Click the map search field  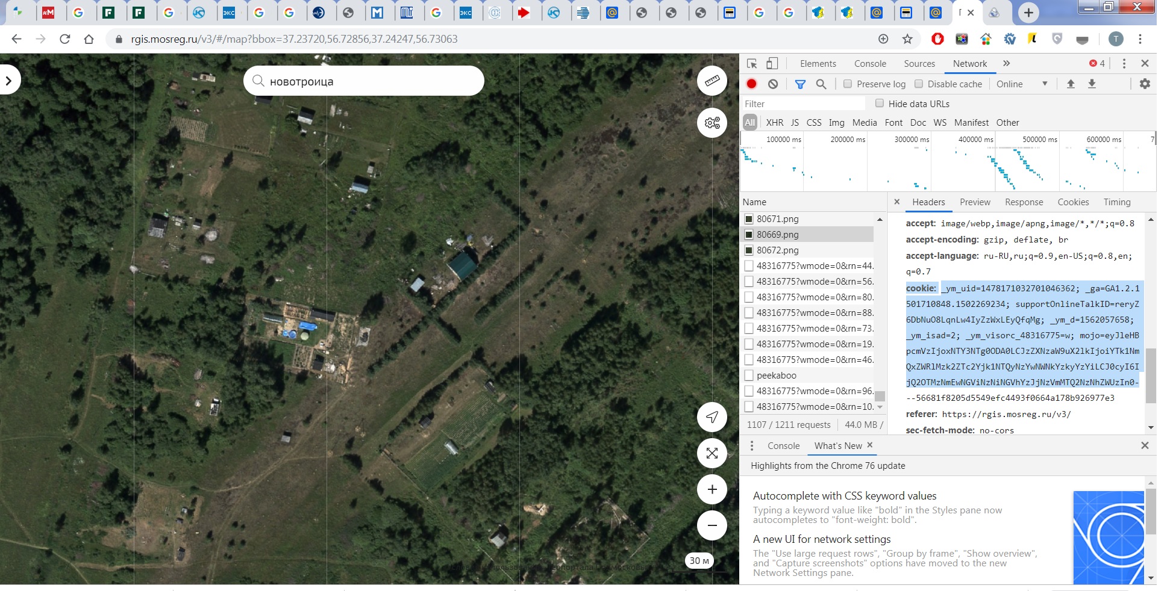(363, 81)
